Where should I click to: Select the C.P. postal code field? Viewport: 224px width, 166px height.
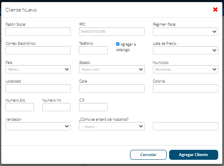93,107
